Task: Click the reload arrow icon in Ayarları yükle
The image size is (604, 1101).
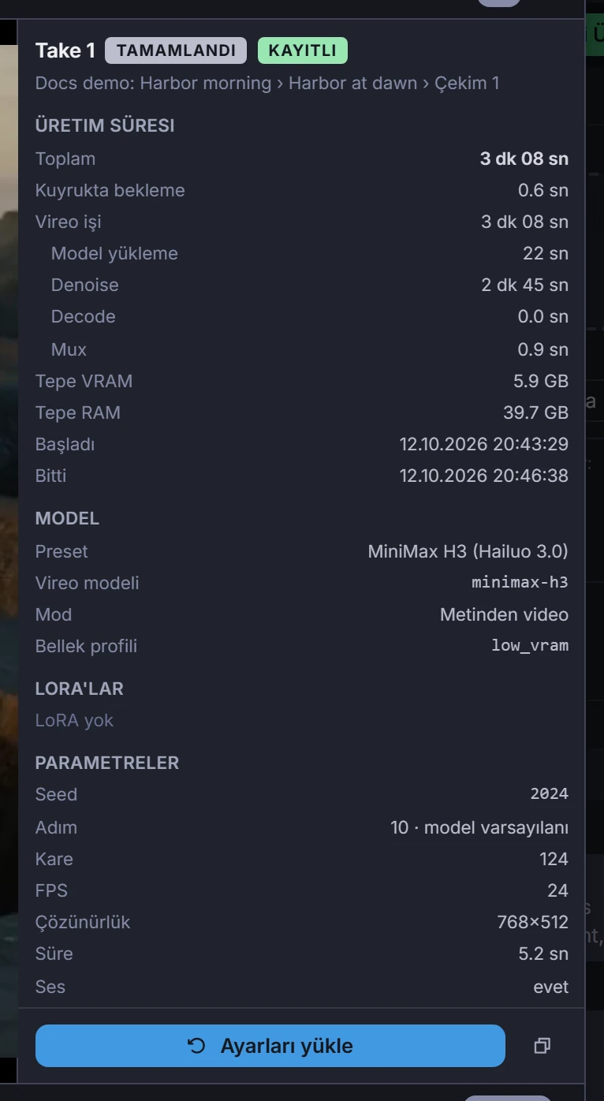Action: click(x=196, y=1046)
